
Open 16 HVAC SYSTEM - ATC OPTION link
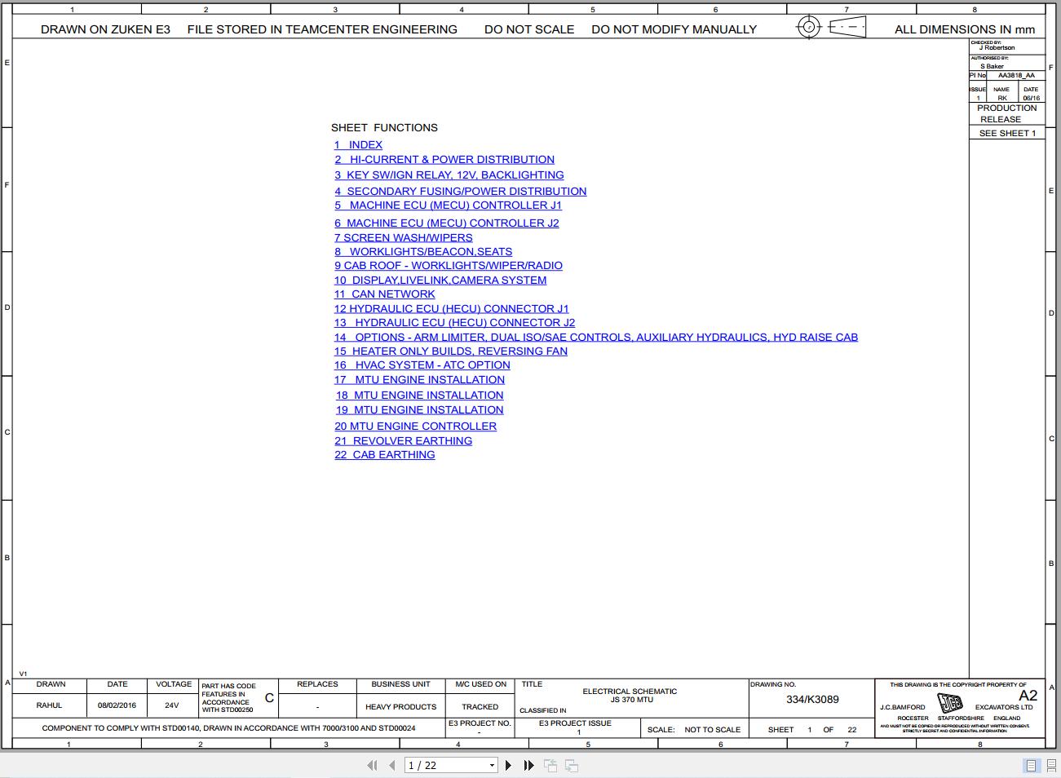coord(422,365)
